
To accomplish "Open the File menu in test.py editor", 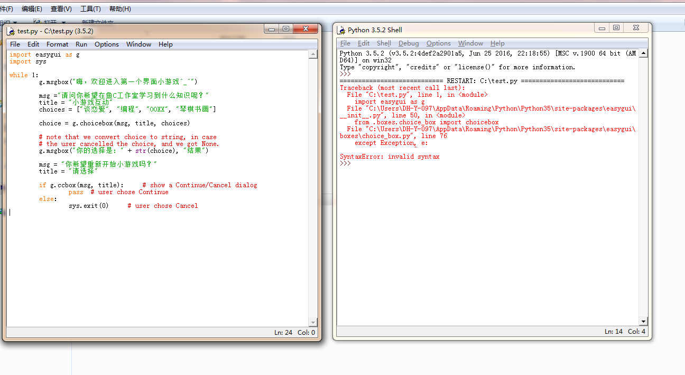I will coord(15,44).
